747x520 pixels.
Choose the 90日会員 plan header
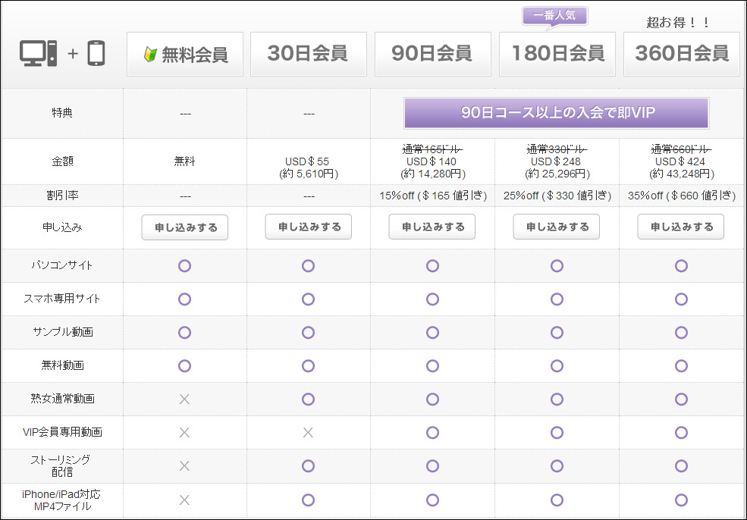tap(432, 54)
